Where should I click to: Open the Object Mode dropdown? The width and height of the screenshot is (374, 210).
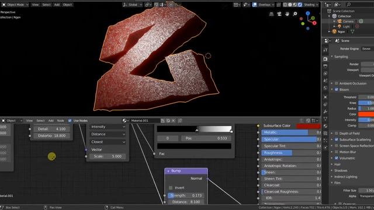coord(16,5)
